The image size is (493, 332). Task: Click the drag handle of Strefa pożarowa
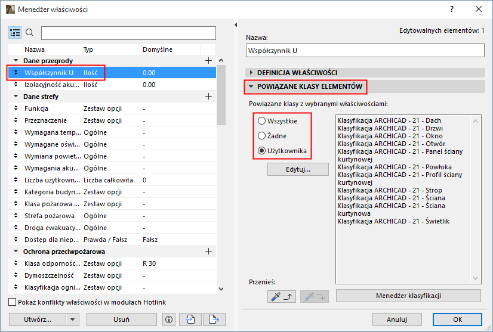pyautogui.click(x=16, y=216)
